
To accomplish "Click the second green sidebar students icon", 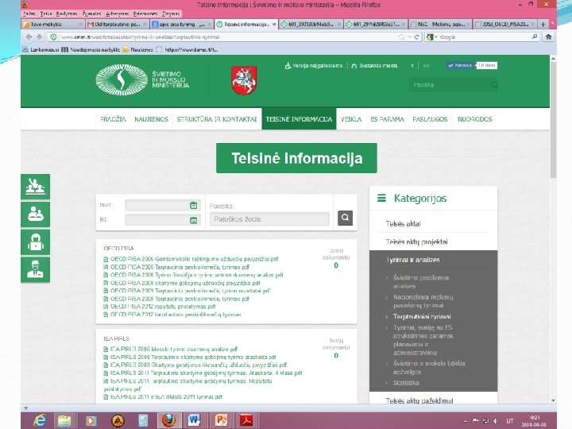I will [36, 214].
